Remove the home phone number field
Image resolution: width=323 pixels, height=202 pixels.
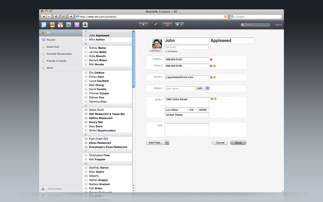point(211,66)
